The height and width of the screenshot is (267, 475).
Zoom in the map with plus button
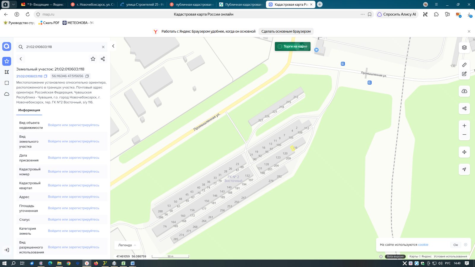pyautogui.click(x=464, y=126)
